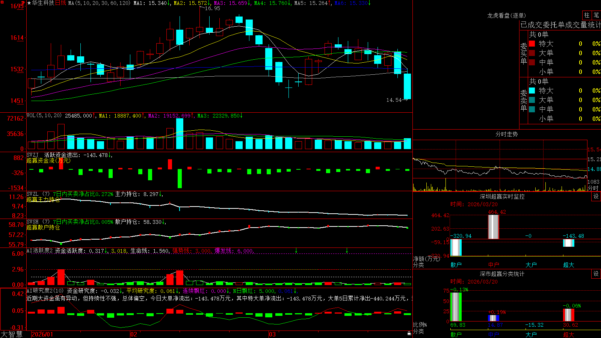Jump to month 02 on the timeline
This screenshot has height=338, width=601.
pos(134,334)
